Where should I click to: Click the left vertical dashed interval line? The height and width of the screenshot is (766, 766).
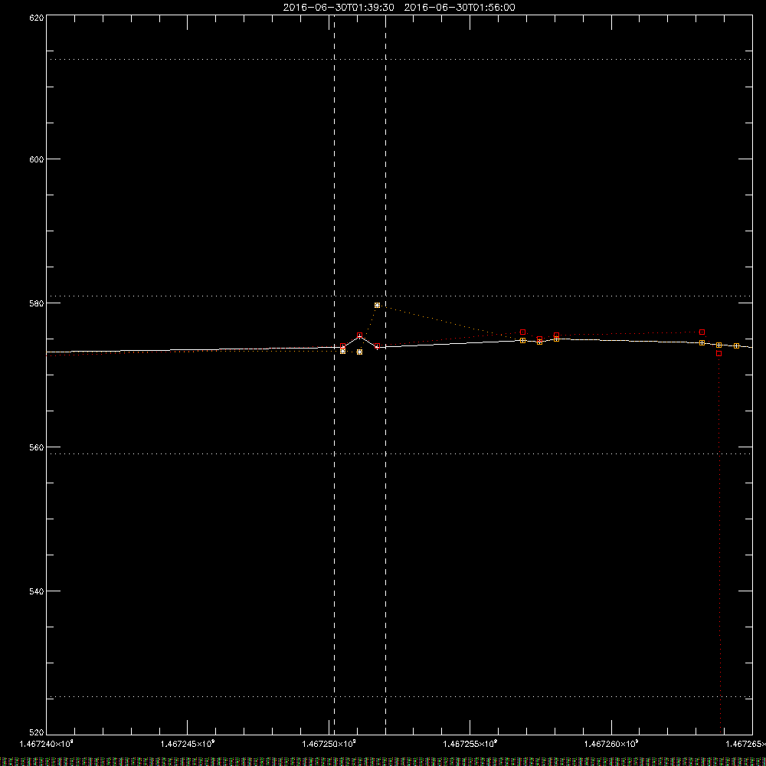click(x=334, y=375)
